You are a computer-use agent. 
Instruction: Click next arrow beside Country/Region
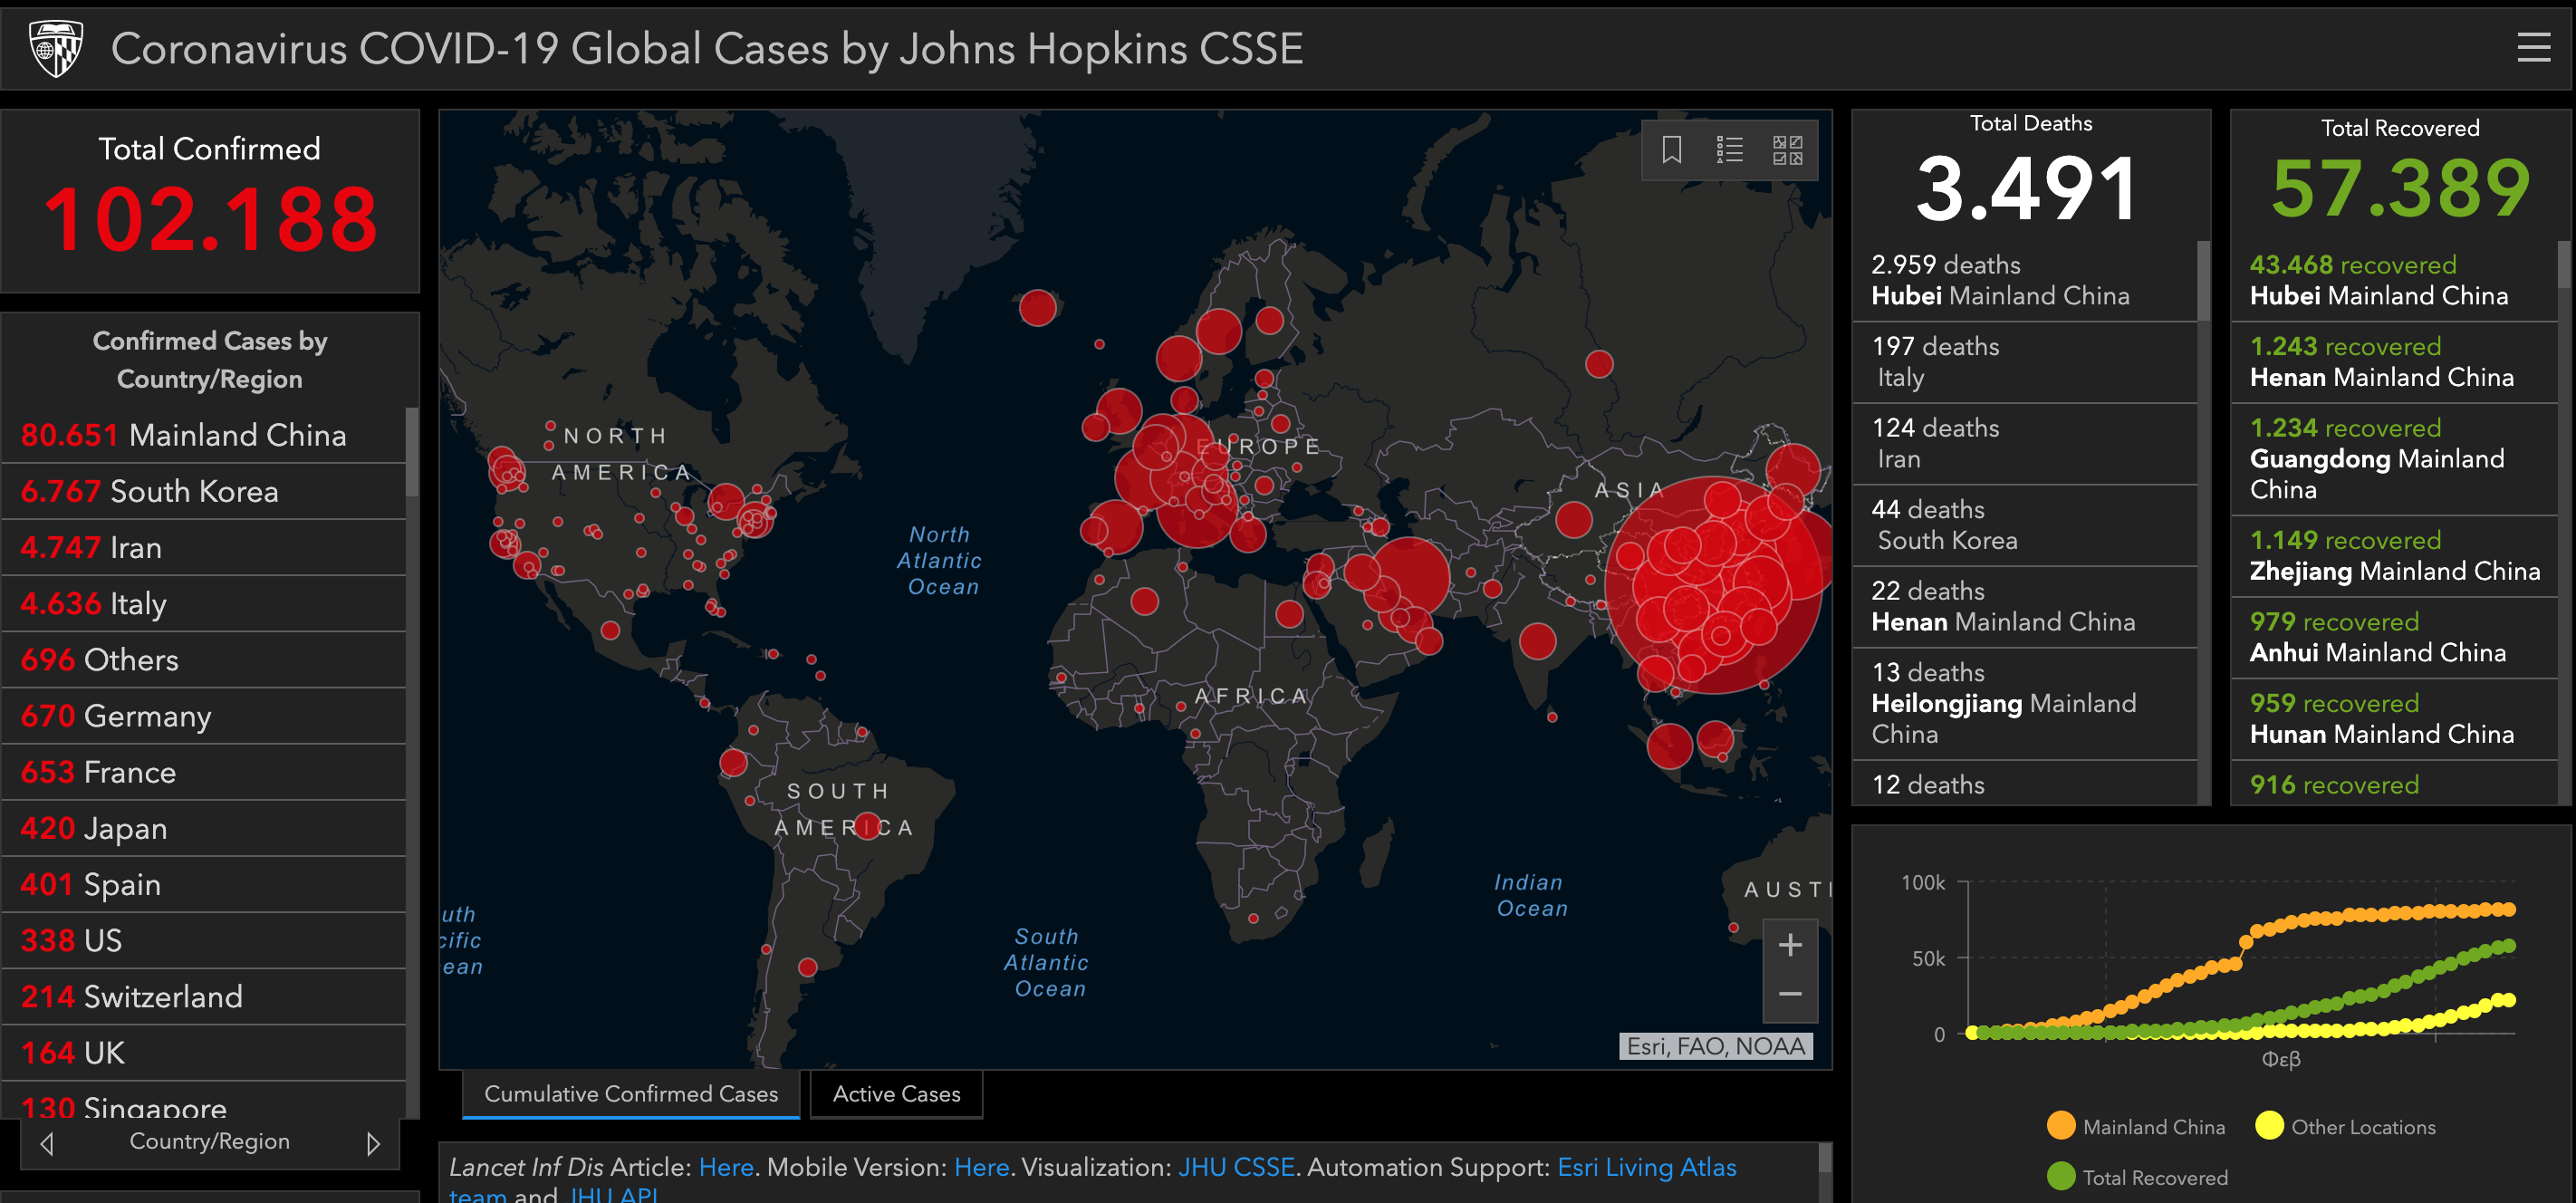(x=373, y=1143)
